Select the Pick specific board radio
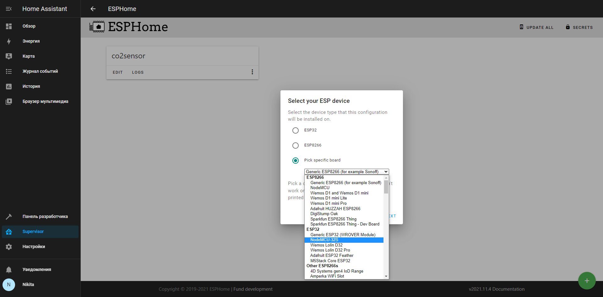603x297 pixels. click(296, 160)
